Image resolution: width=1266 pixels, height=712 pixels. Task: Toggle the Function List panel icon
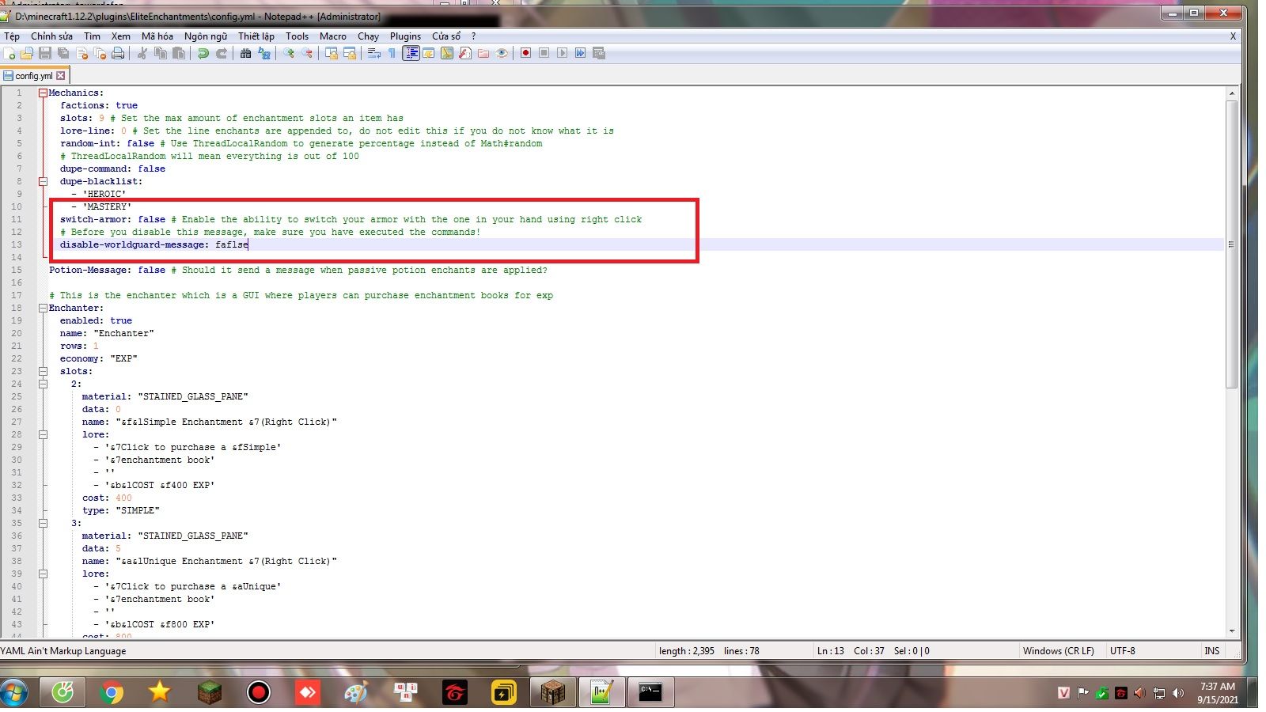tap(465, 53)
